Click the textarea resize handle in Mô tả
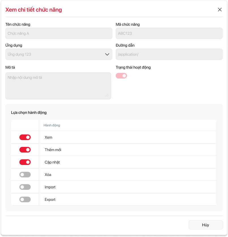This screenshot has width=228, height=237. [x=107, y=95]
